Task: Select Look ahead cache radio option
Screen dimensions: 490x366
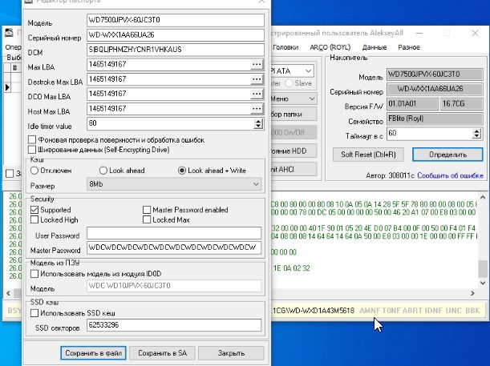Action: coord(103,171)
